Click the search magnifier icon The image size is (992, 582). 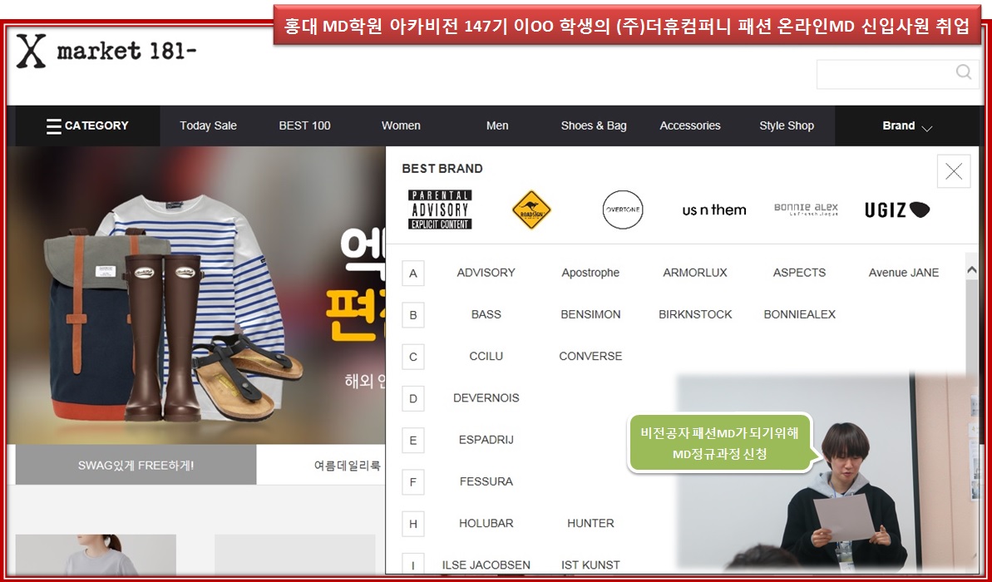pos(964,72)
